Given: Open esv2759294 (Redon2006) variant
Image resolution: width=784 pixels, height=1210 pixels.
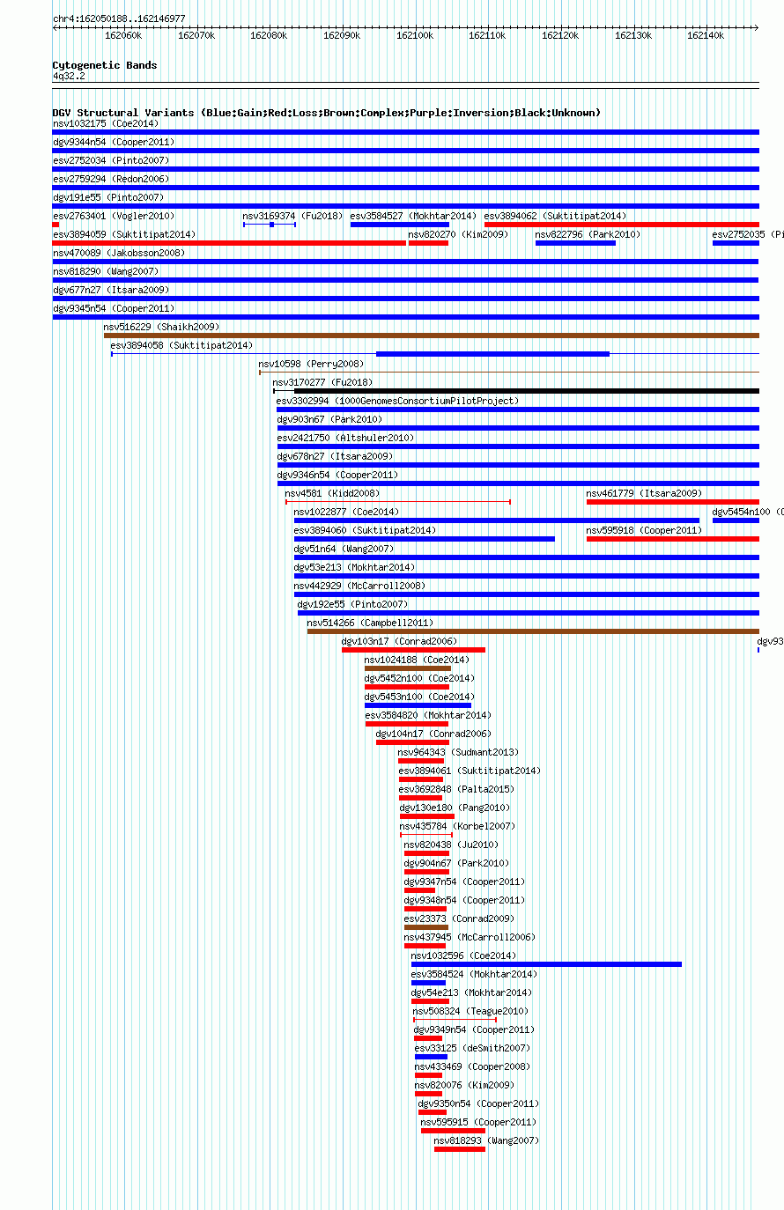Looking at the screenshot, I should [x=111, y=179].
